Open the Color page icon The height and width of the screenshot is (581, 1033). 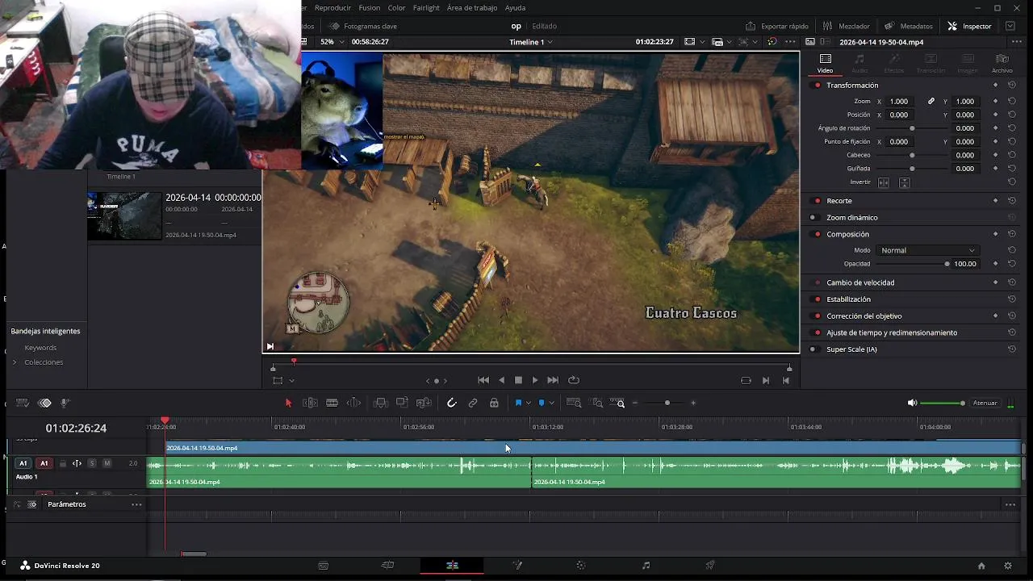[581, 566]
